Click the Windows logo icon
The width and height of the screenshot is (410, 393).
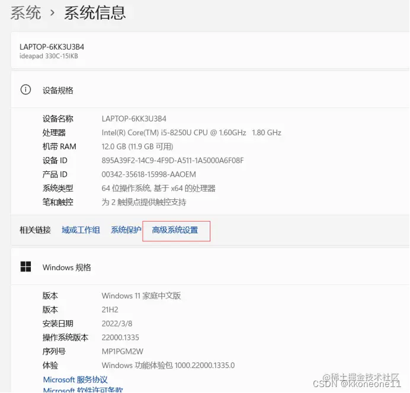coord(25,267)
